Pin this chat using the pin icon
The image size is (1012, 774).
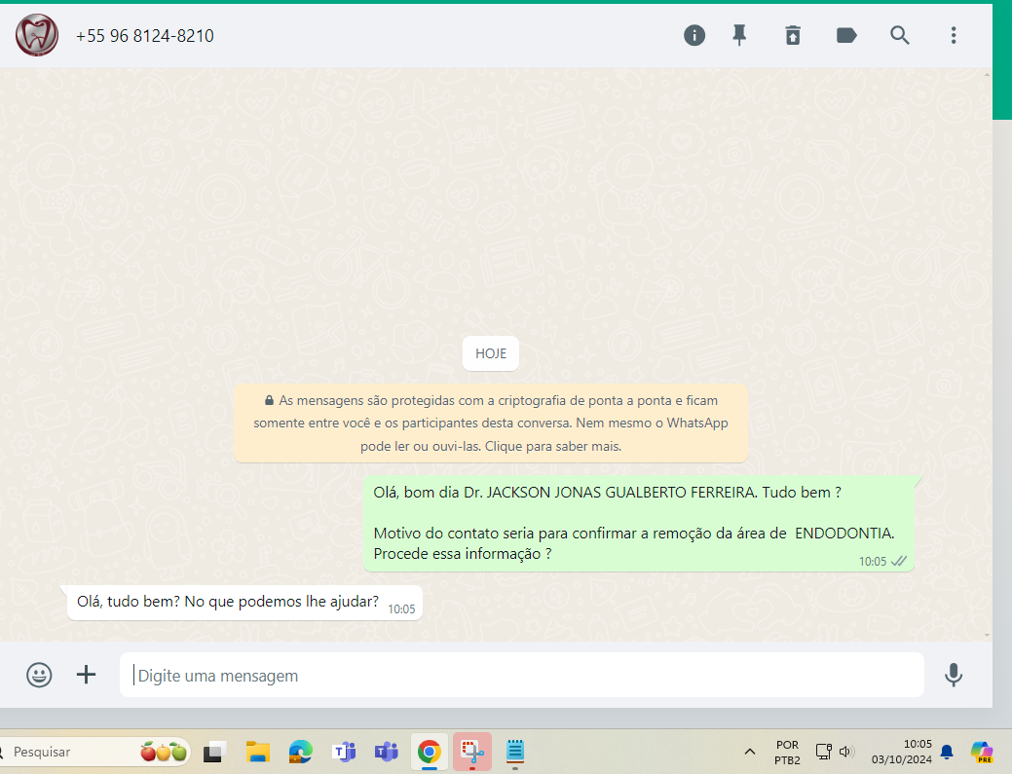pyautogui.click(x=739, y=35)
